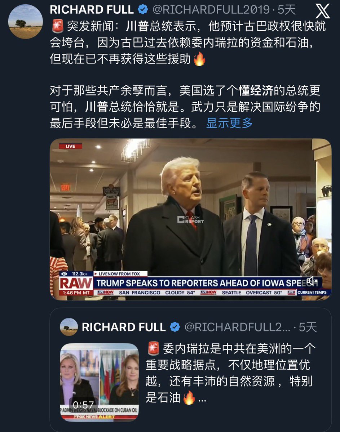Open quoted video thumbnail showing 0:57
The image size is (340, 432).
[x=99, y=382]
